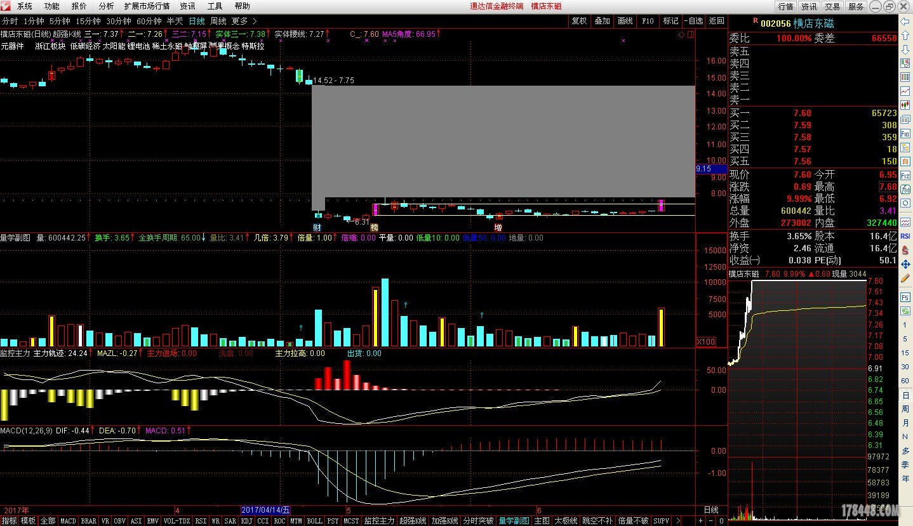The width and height of the screenshot is (913, 526).
Task: Click the 画线 toolbar button
Action: coord(625,21)
